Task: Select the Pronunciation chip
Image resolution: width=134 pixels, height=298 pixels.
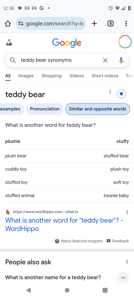Action: point(45,109)
